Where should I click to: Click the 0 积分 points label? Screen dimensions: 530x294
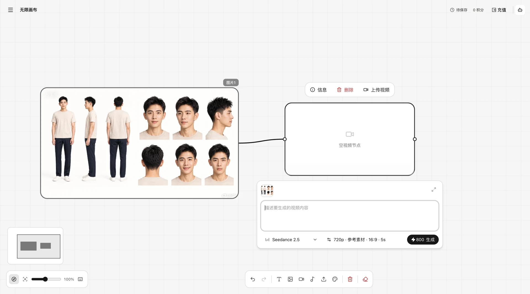tap(478, 10)
